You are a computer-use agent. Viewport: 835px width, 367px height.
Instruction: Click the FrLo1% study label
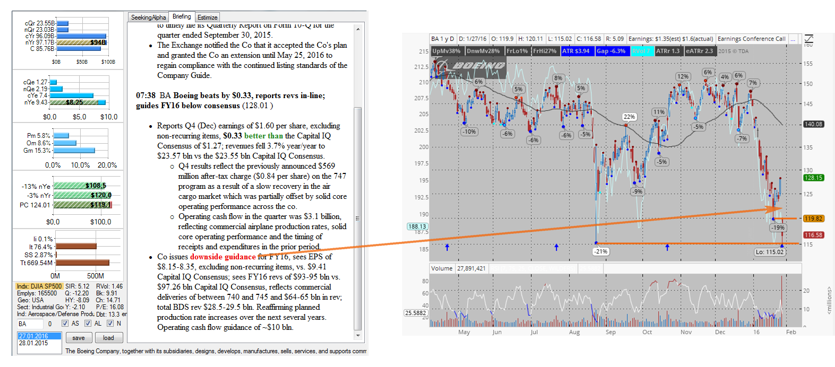(517, 51)
